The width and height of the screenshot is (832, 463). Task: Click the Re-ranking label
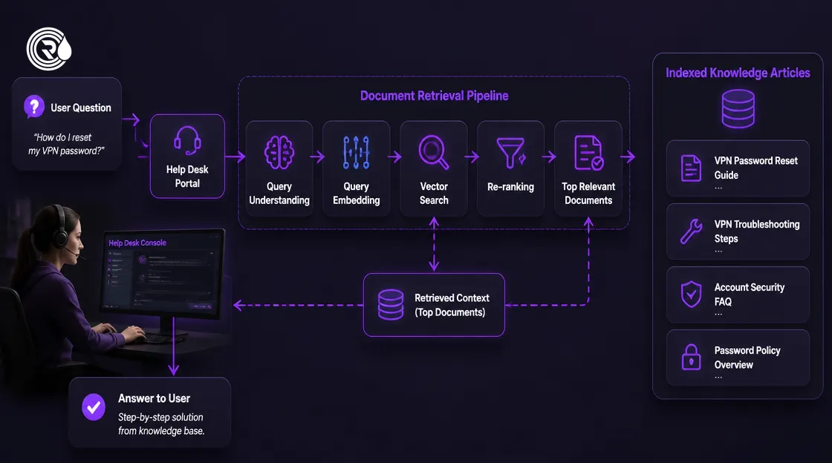point(510,187)
